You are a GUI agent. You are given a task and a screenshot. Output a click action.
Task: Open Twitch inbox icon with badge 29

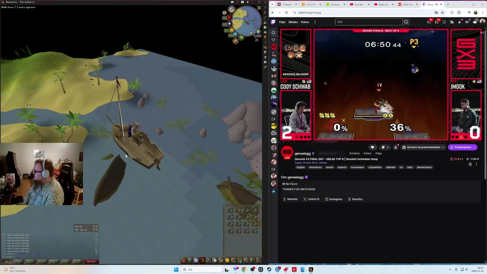429,22
